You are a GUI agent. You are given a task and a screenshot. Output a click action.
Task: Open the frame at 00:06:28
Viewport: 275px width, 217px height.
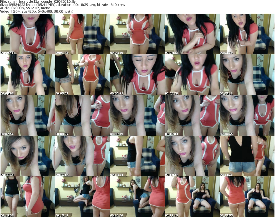192,75
